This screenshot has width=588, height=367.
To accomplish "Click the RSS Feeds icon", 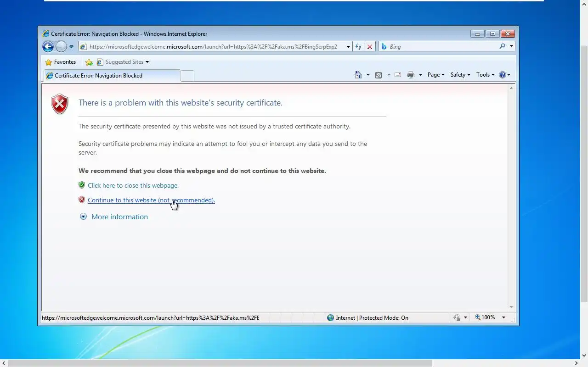I will coord(379,75).
